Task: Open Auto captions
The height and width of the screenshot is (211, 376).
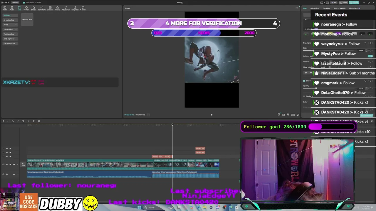Action: tap(10, 39)
